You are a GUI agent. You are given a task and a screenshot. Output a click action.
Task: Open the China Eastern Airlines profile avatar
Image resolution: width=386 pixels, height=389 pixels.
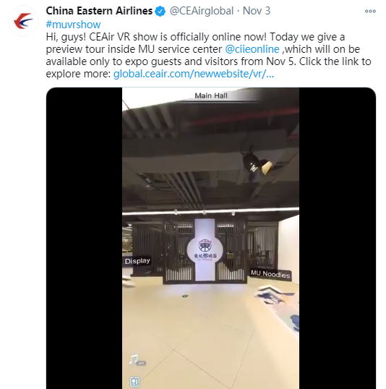coord(23,21)
